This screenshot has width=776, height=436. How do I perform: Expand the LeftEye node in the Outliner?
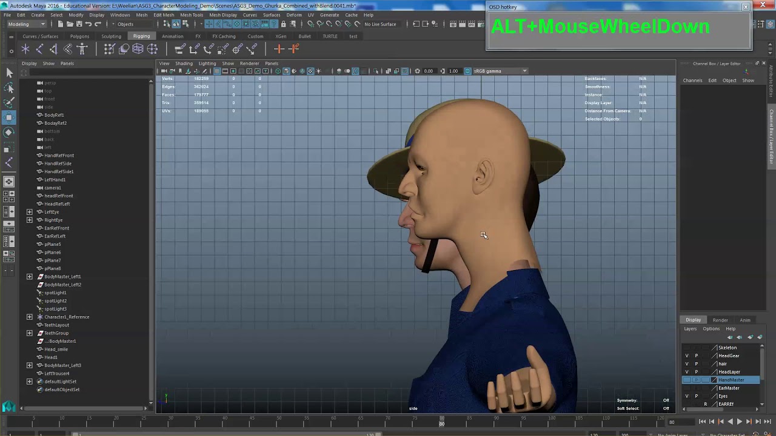point(30,212)
